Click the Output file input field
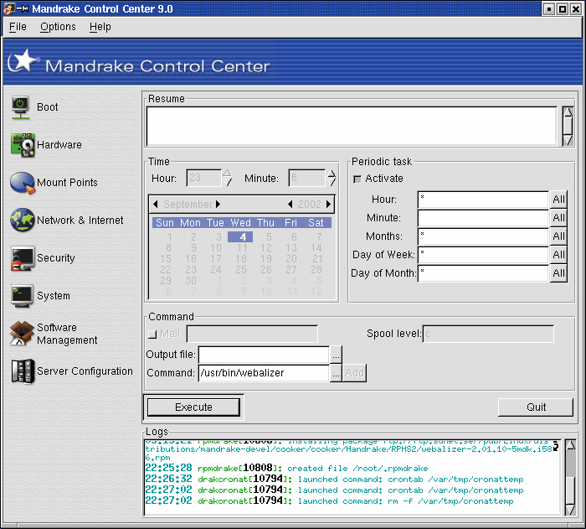Viewport: 586px width, 529px height. [x=264, y=355]
